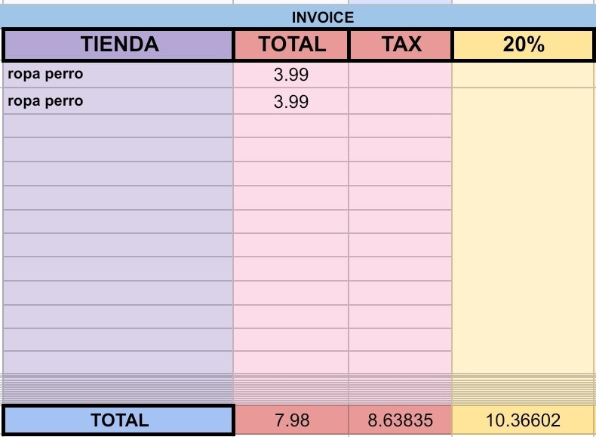Select empty TIENDA cell directly below second ropa perro

pos(119,126)
